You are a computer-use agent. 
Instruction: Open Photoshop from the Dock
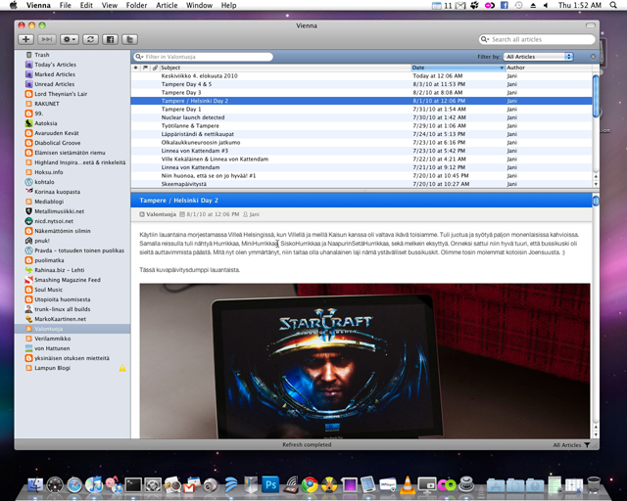[270, 484]
